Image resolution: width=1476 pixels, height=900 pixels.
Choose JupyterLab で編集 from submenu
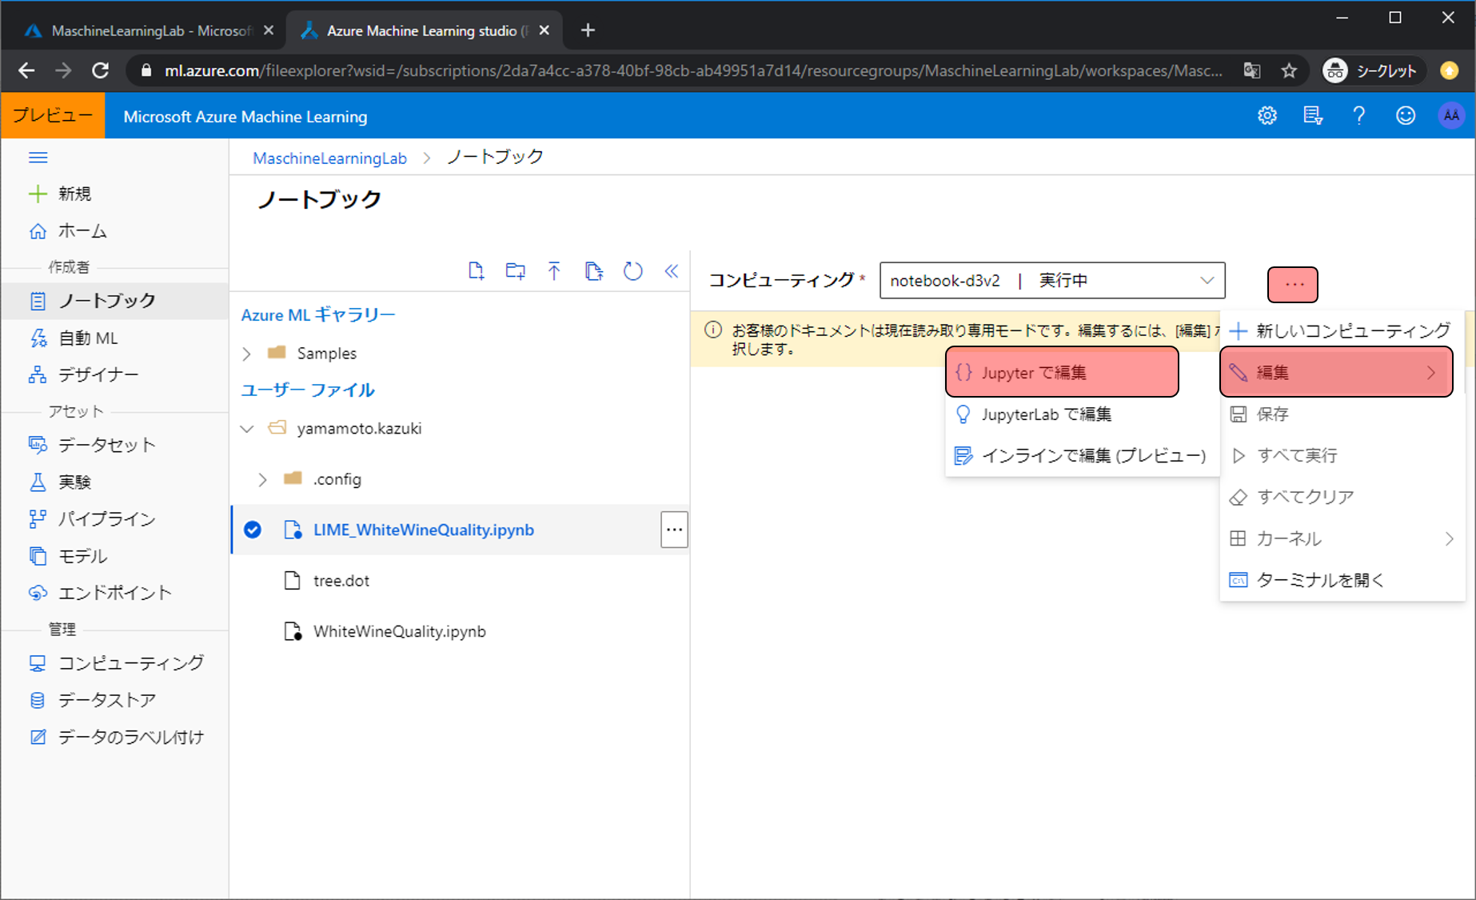pos(1046,414)
